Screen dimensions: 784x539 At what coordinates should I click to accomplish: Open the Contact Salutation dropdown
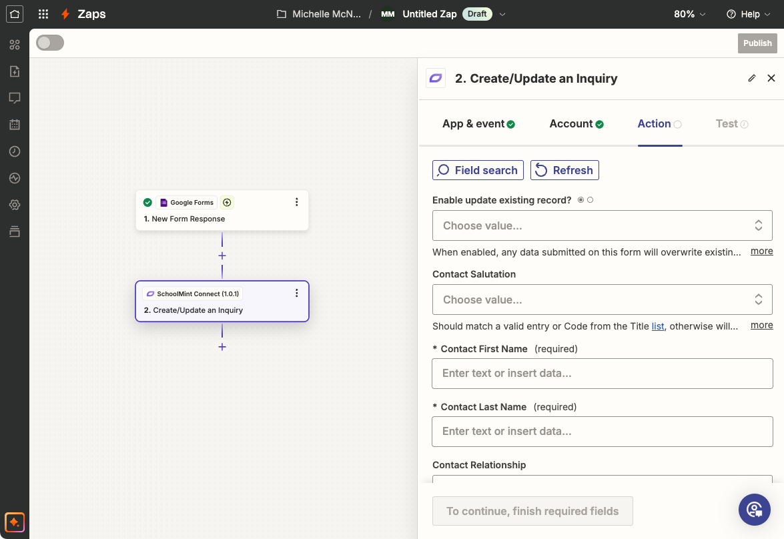(x=602, y=300)
